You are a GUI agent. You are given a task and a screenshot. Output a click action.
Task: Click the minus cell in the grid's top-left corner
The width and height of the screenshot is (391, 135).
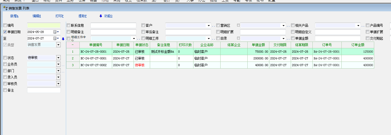(72, 45)
